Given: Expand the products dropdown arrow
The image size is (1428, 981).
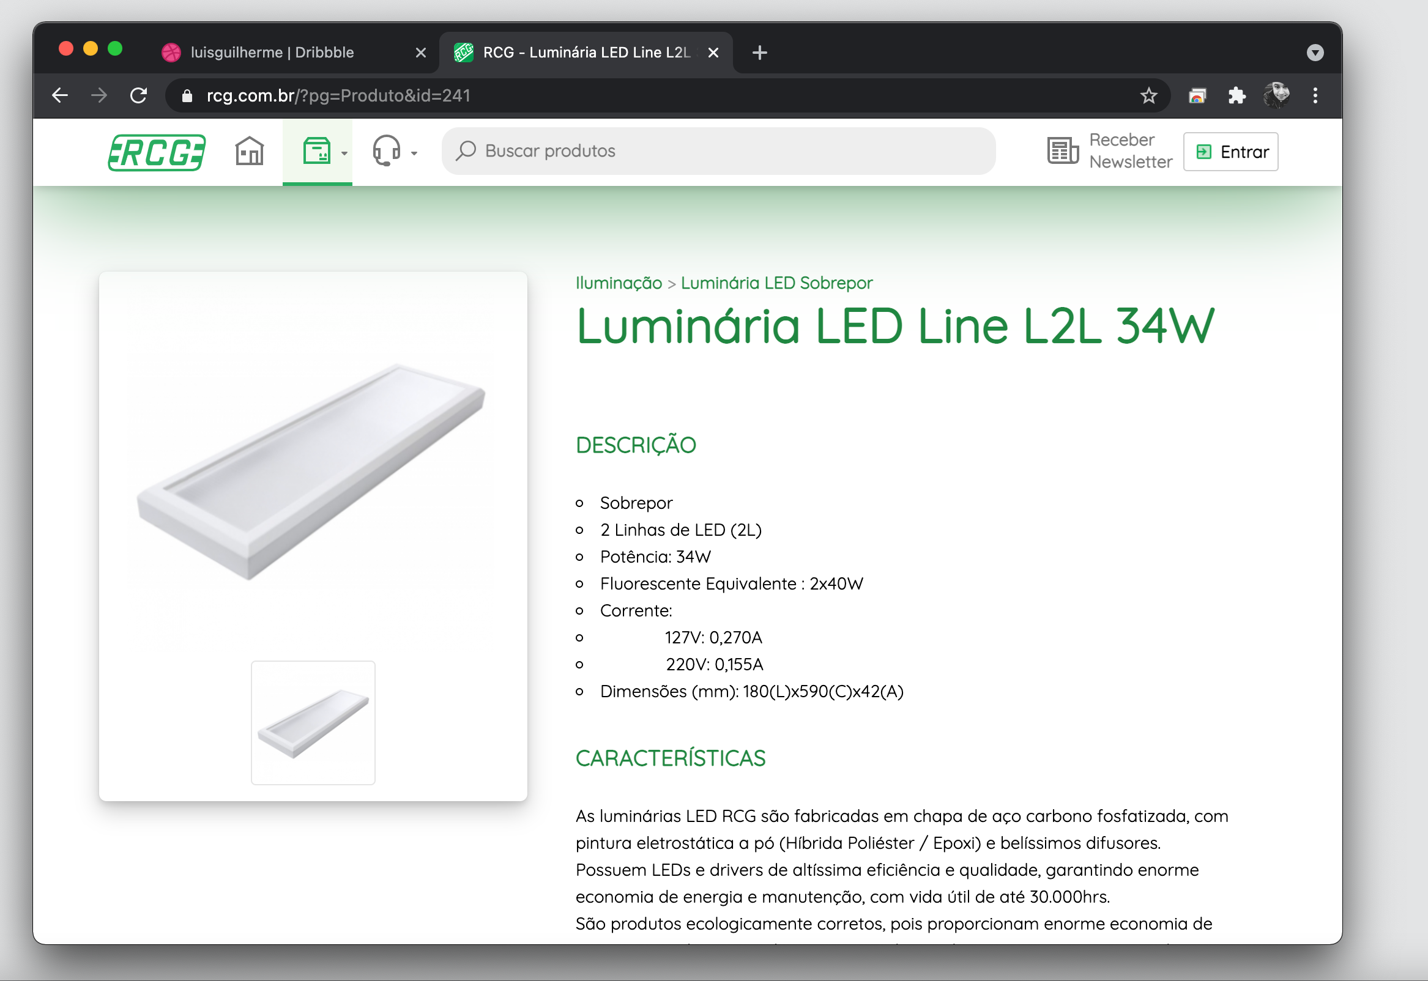Looking at the screenshot, I should (x=344, y=153).
